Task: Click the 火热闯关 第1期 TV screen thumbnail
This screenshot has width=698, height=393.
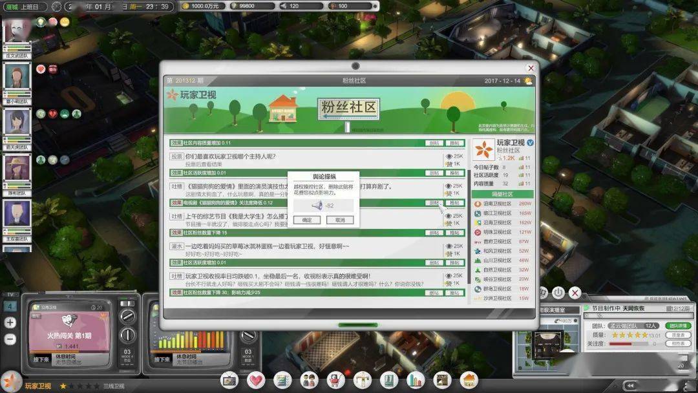Action: tap(69, 331)
